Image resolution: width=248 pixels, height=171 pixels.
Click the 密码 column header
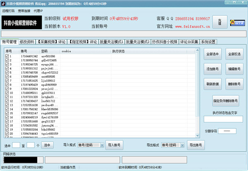[x=44, y=51]
